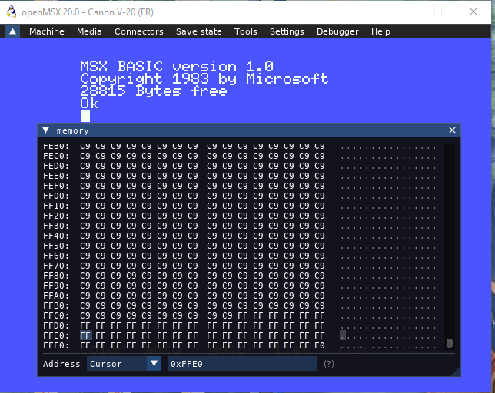Open the Machine menu
The height and width of the screenshot is (393, 495).
tap(47, 31)
